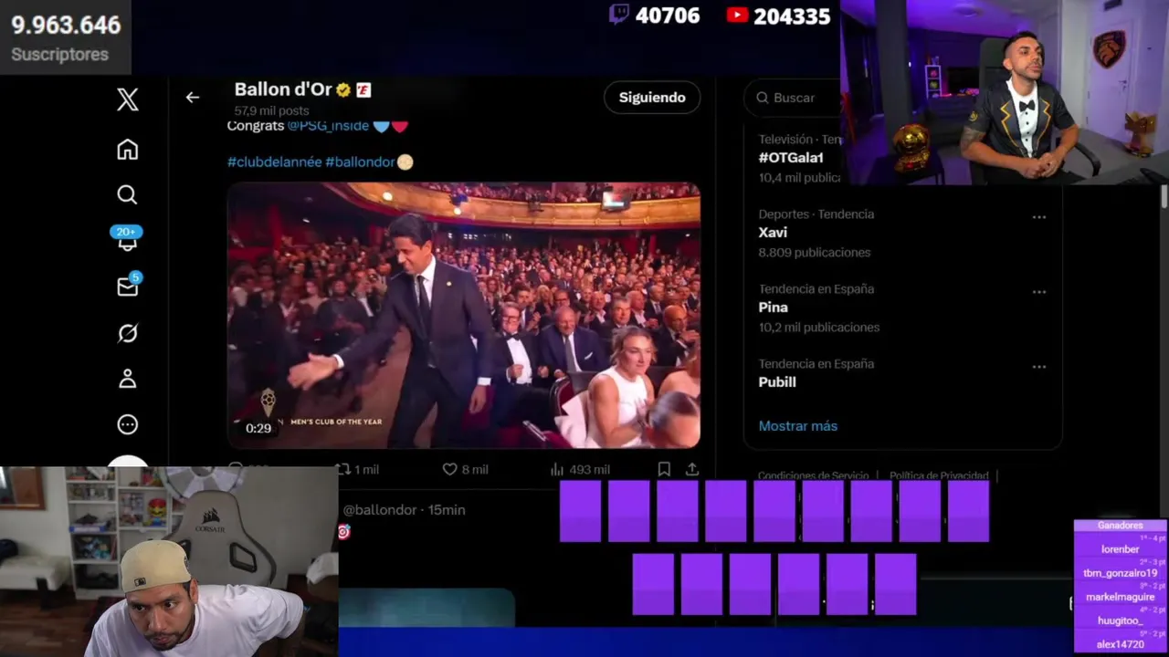Click alex14720 in Ganadores list
This screenshot has width=1169, height=657.
pyautogui.click(x=1120, y=644)
